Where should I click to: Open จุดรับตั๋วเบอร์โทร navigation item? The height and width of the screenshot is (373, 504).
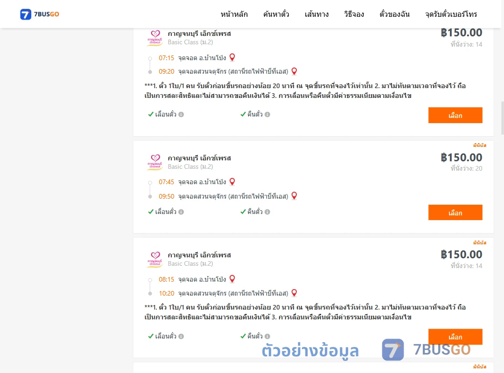pyautogui.click(x=451, y=14)
